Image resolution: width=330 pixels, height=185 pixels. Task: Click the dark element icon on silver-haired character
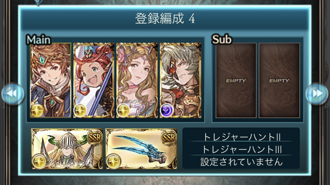pos(167,110)
